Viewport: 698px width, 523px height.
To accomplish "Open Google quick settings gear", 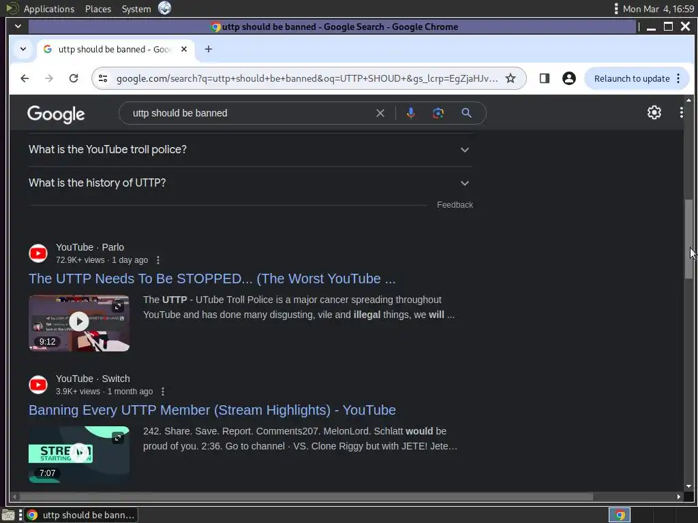I will tap(654, 112).
